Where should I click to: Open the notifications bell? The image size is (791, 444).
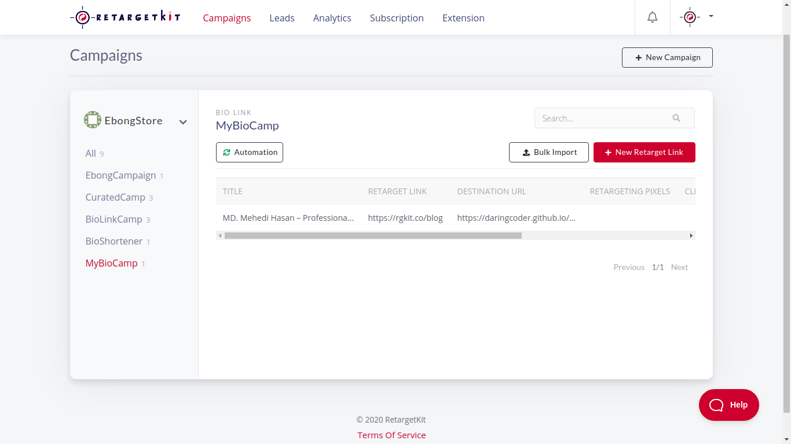(653, 17)
